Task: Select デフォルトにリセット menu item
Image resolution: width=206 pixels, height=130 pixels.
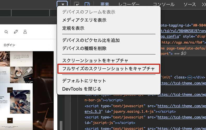Action: (109, 81)
